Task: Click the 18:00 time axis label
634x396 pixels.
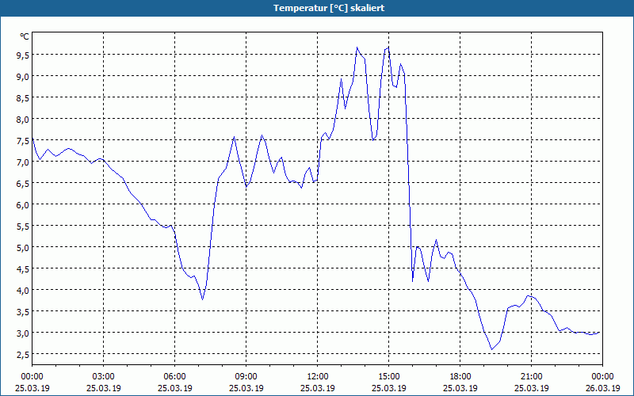Action: [460, 377]
